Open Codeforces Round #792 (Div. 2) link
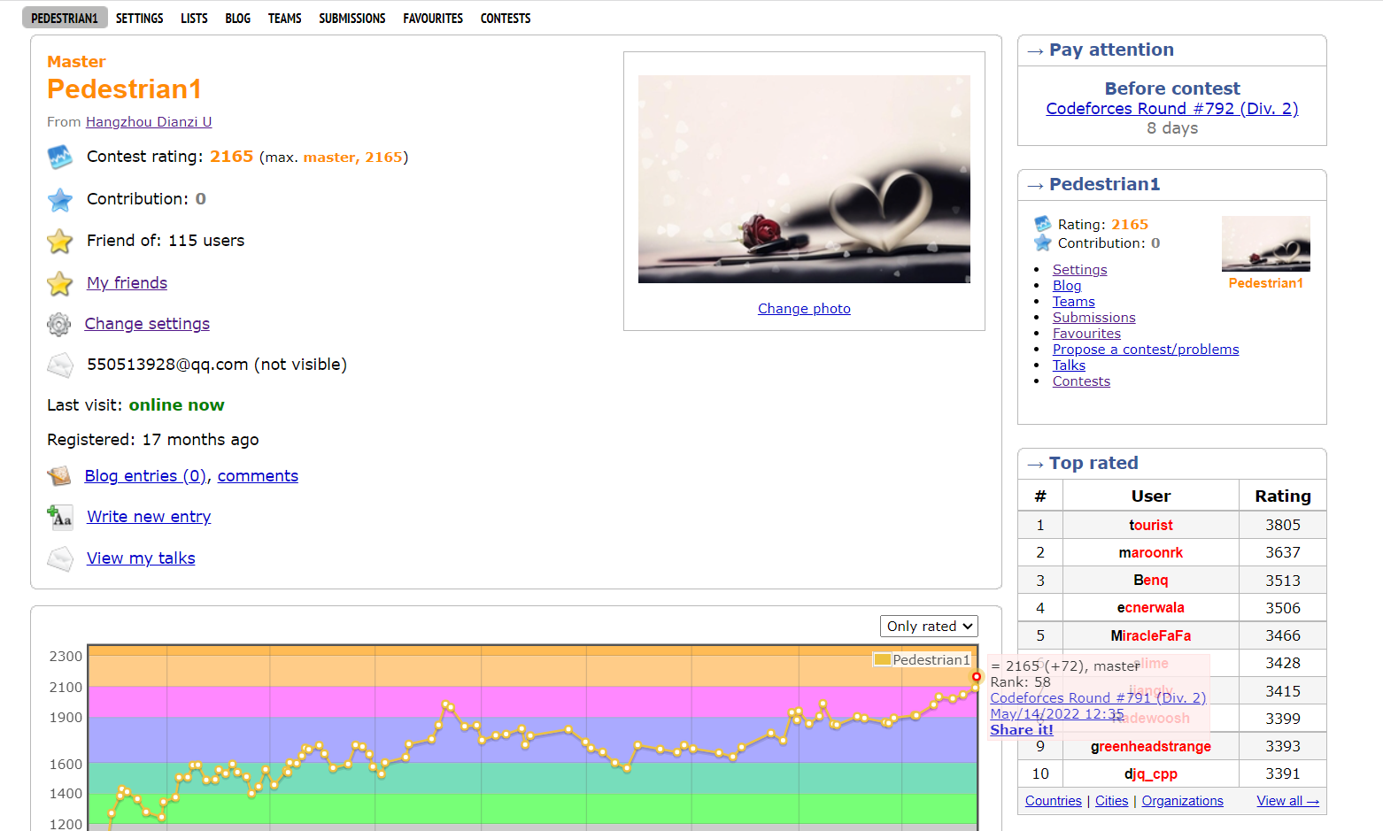This screenshot has width=1383, height=831. point(1171,109)
